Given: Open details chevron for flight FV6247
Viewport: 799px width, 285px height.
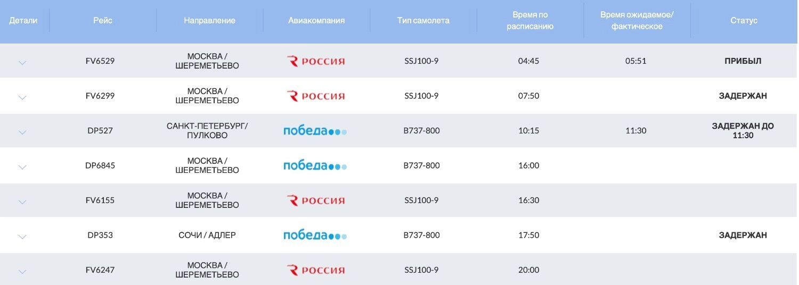Looking at the screenshot, I should tap(22, 271).
